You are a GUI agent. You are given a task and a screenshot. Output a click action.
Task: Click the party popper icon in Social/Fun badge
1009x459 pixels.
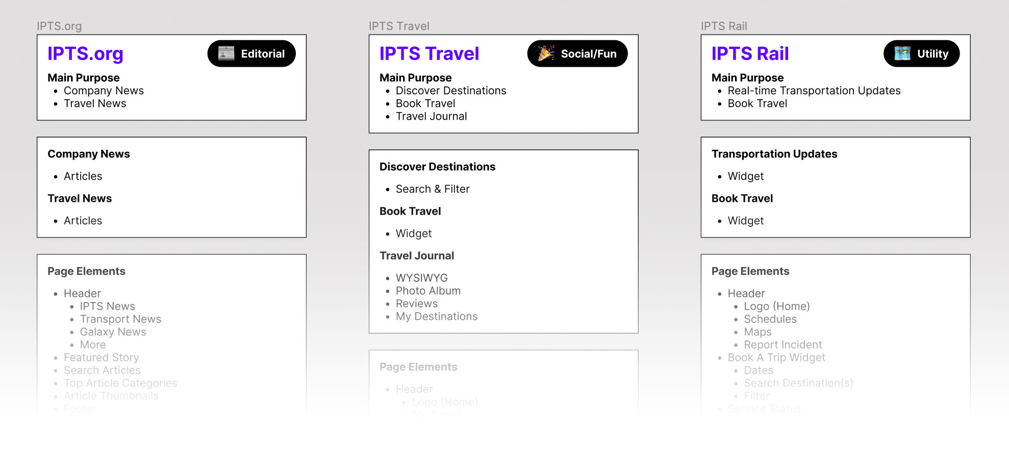(546, 53)
